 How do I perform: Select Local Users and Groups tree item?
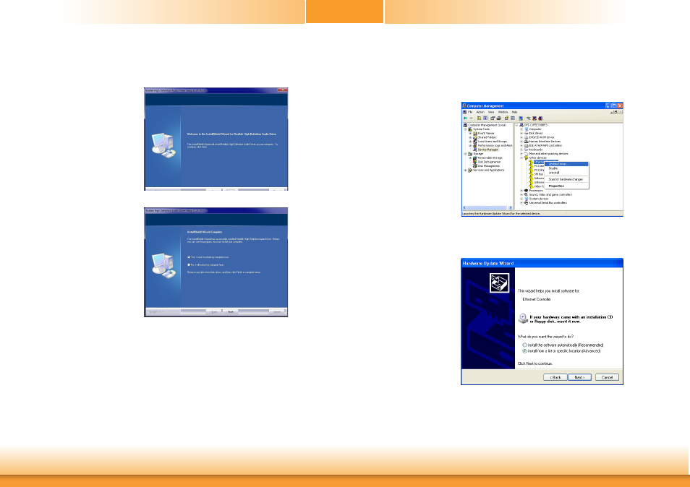point(493,142)
